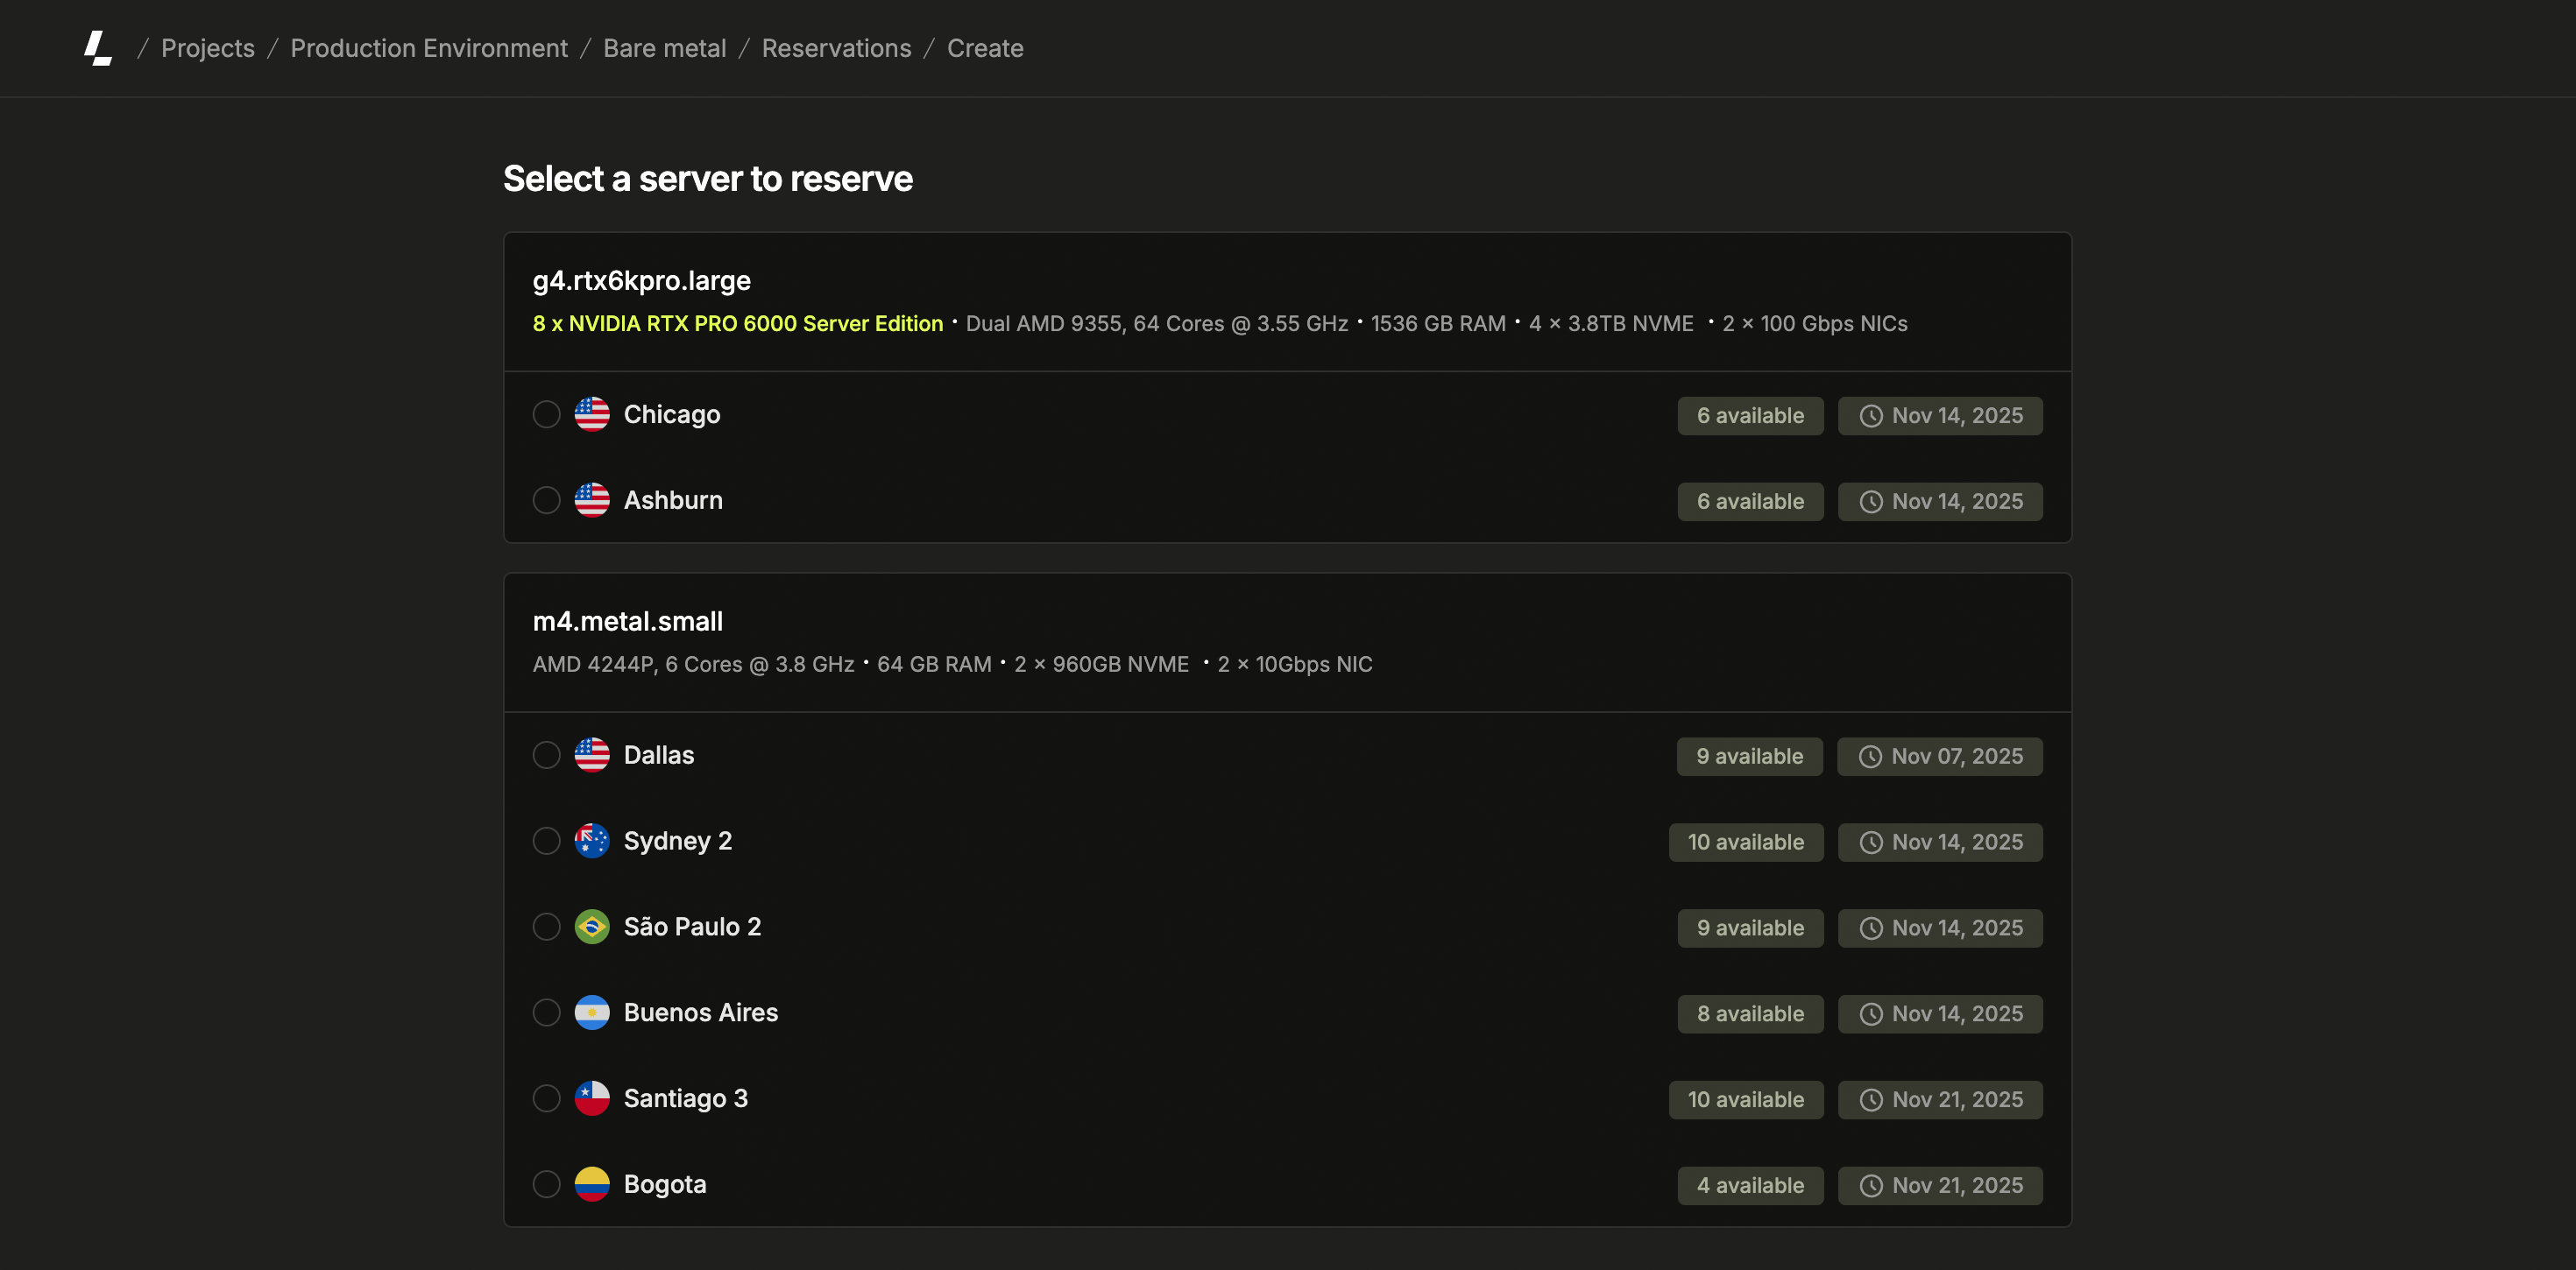Click the Brazil flag beside São Paulo 2

[x=592, y=927]
